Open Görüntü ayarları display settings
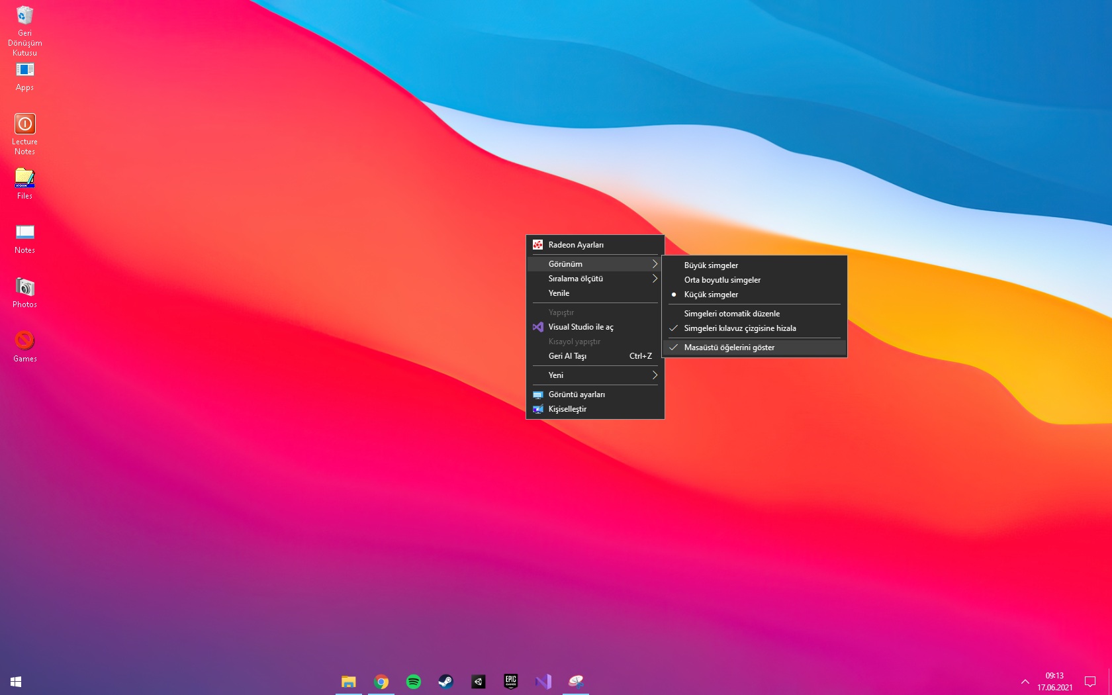The width and height of the screenshot is (1112, 695). click(x=595, y=394)
